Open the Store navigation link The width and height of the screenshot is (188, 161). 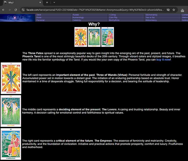point(39,17)
